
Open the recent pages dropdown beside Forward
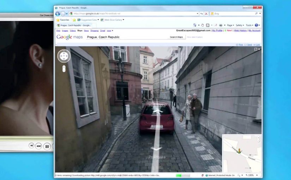67,14
